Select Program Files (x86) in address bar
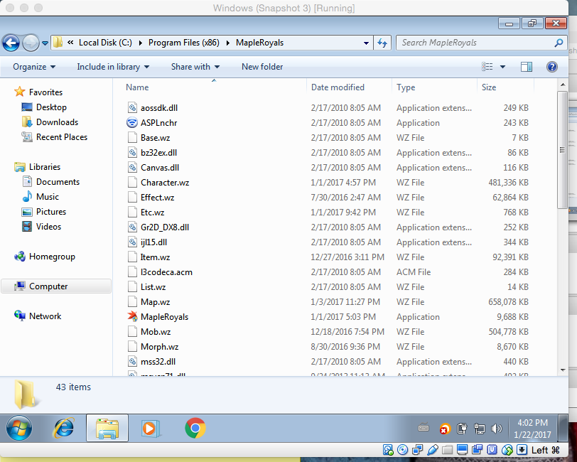Screen dimensions: 577x462 183,43
